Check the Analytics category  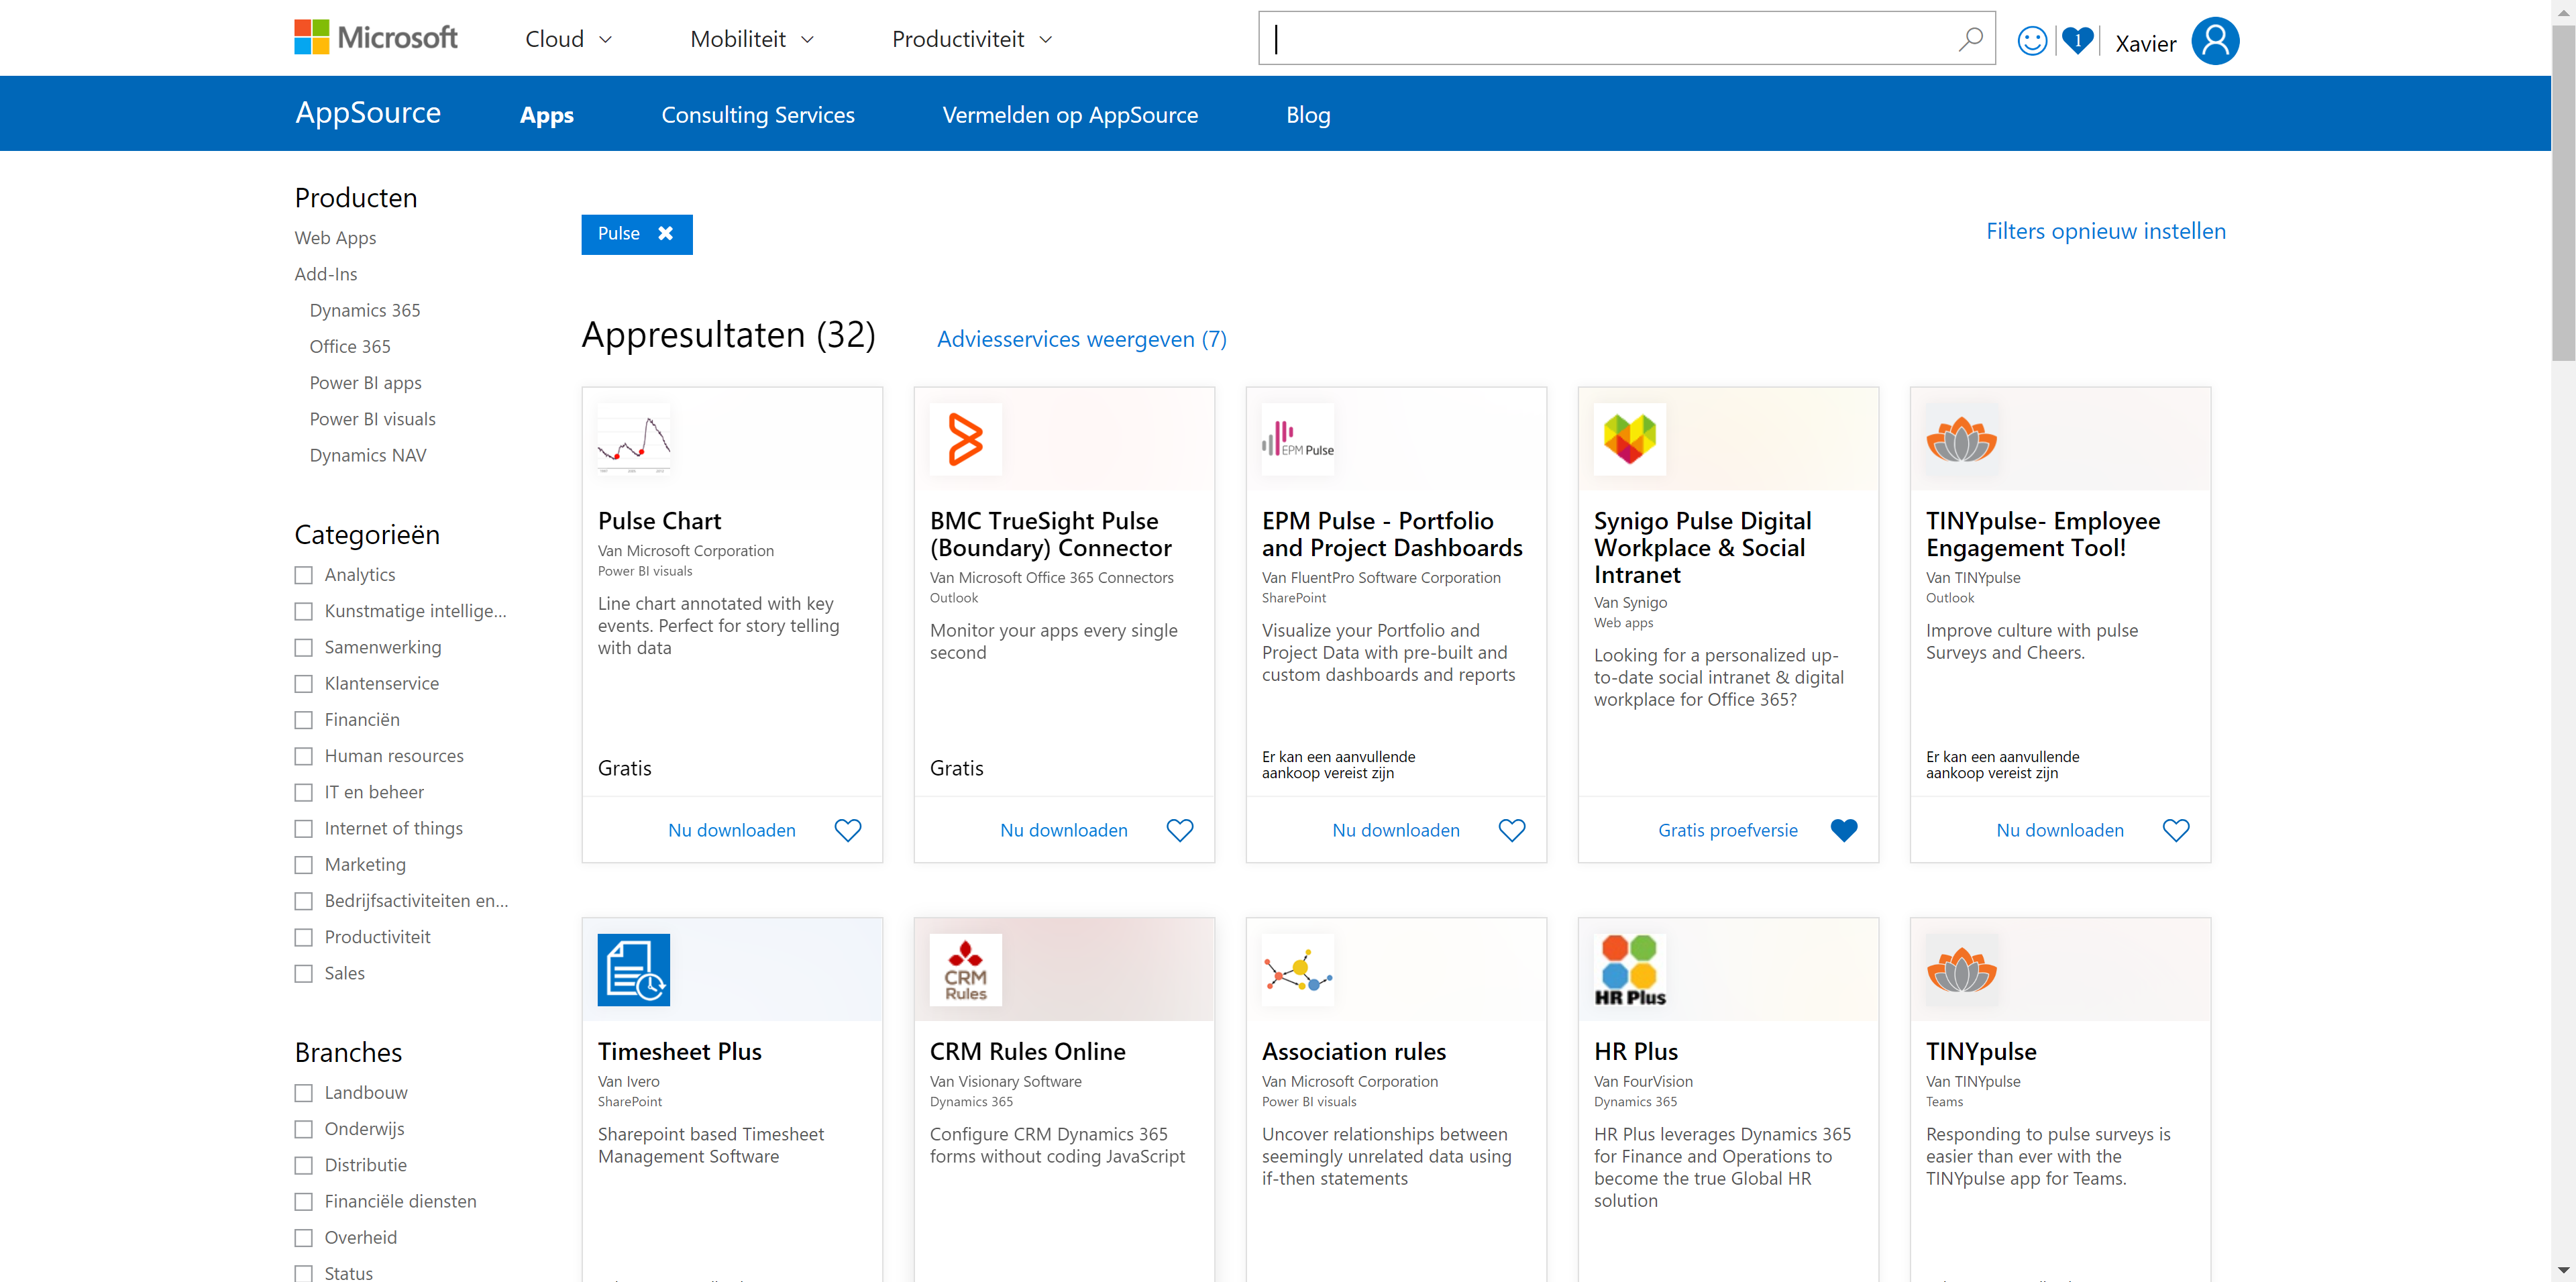(304, 575)
